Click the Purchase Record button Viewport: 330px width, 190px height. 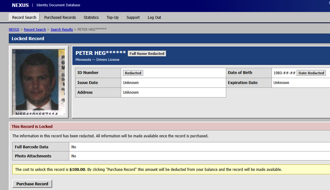(x=32, y=184)
